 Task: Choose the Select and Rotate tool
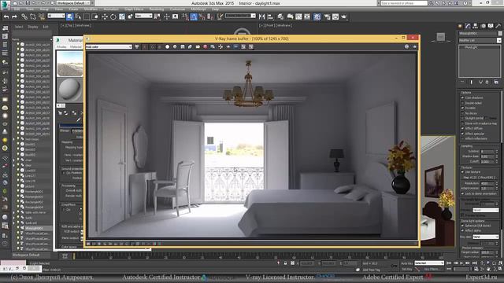113,17
